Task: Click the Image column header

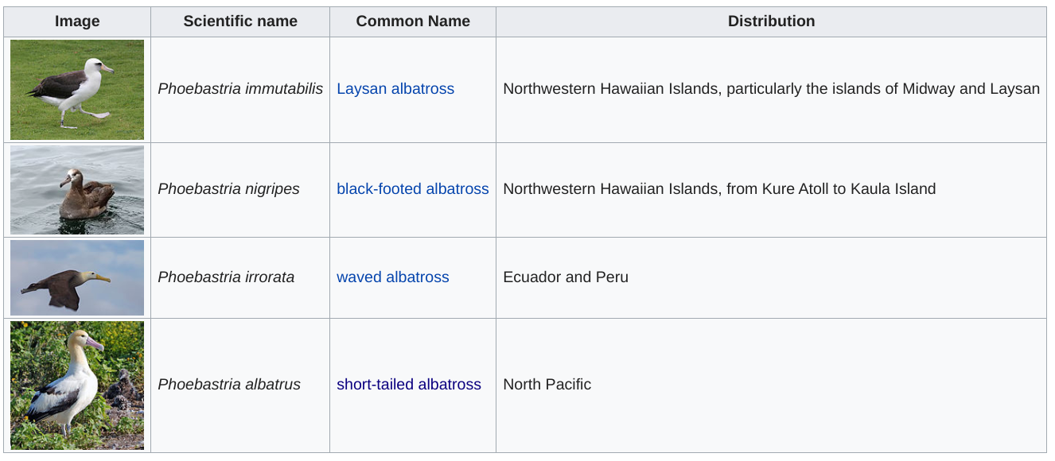Action: point(77,21)
